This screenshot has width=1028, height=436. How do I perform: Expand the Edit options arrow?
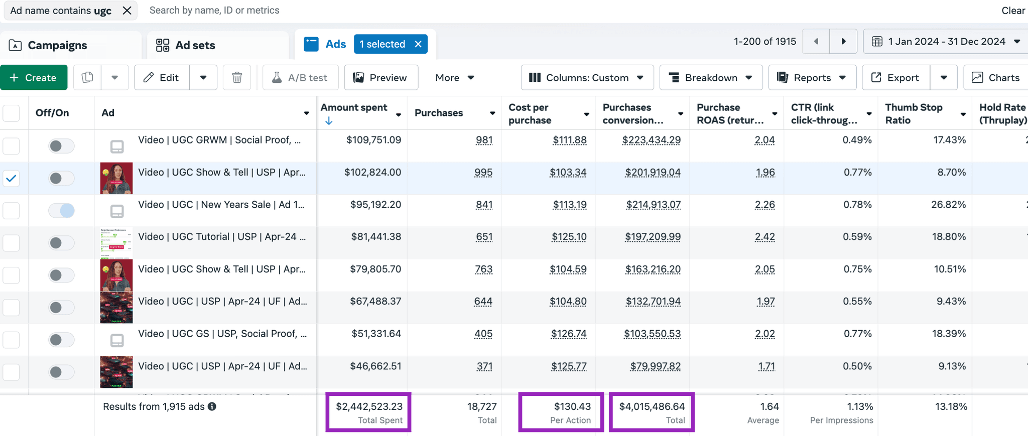pos(203,77)
